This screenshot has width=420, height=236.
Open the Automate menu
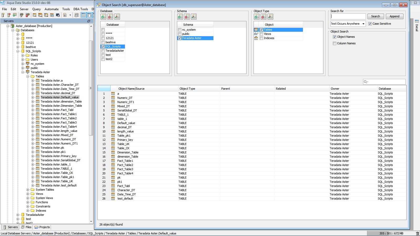pyautogui.click(x=51, y=9)
